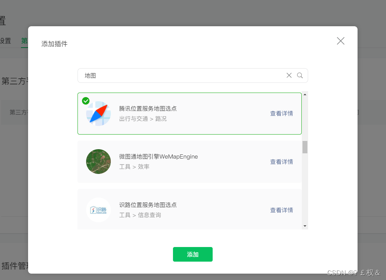Image resolution: width=386 pixels, height=280 pixels.
Task: Open category path 工具 > 效率
Action: (134, 167)
